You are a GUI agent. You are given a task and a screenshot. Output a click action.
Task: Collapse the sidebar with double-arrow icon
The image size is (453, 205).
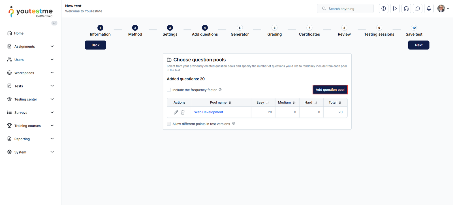54,23
